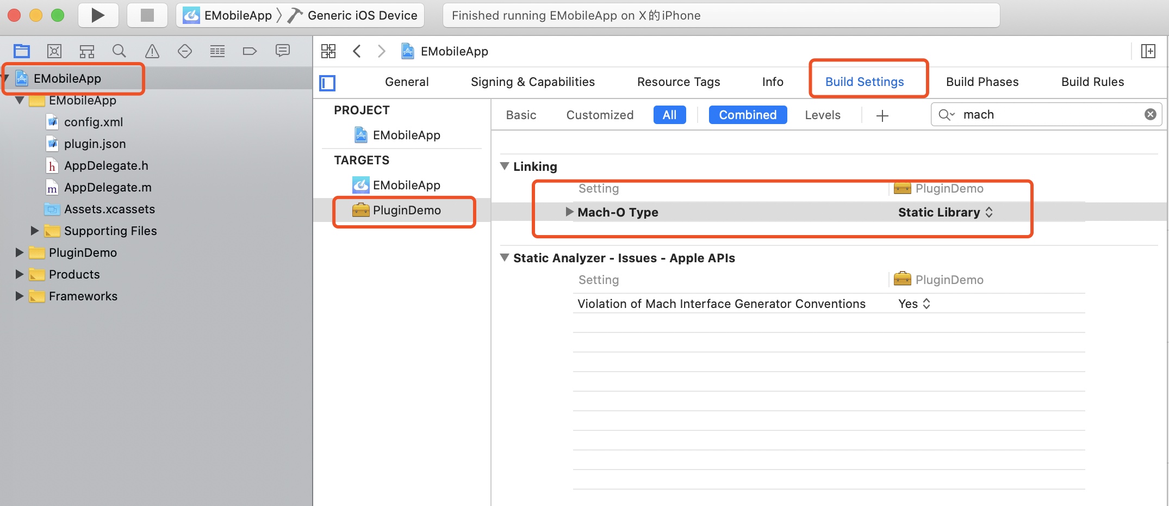Change the Mach Interface Generator Conventions Yes value
Image resolution: width=1169 pixels, height=506 pixels.
[914, 304]
